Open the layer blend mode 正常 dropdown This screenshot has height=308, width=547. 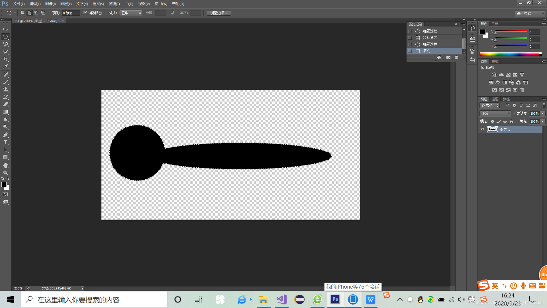click(495, 114)
